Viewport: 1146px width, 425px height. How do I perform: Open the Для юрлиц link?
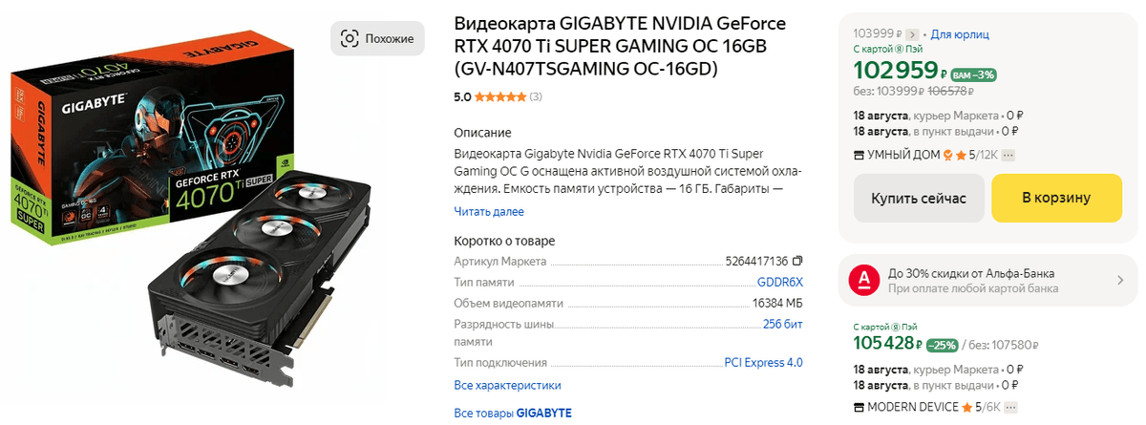click(x=958, y=33)
